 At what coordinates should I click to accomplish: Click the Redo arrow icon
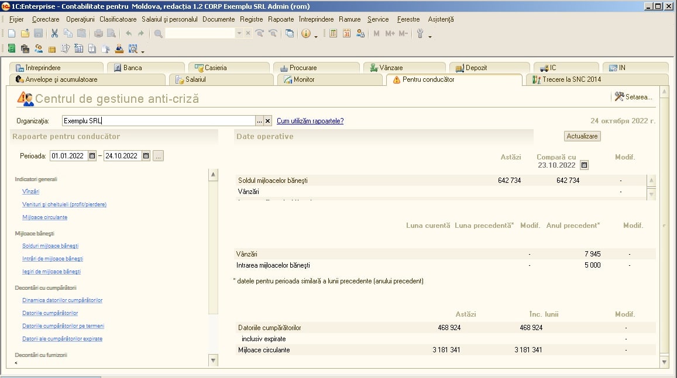[x=141, y=33]
